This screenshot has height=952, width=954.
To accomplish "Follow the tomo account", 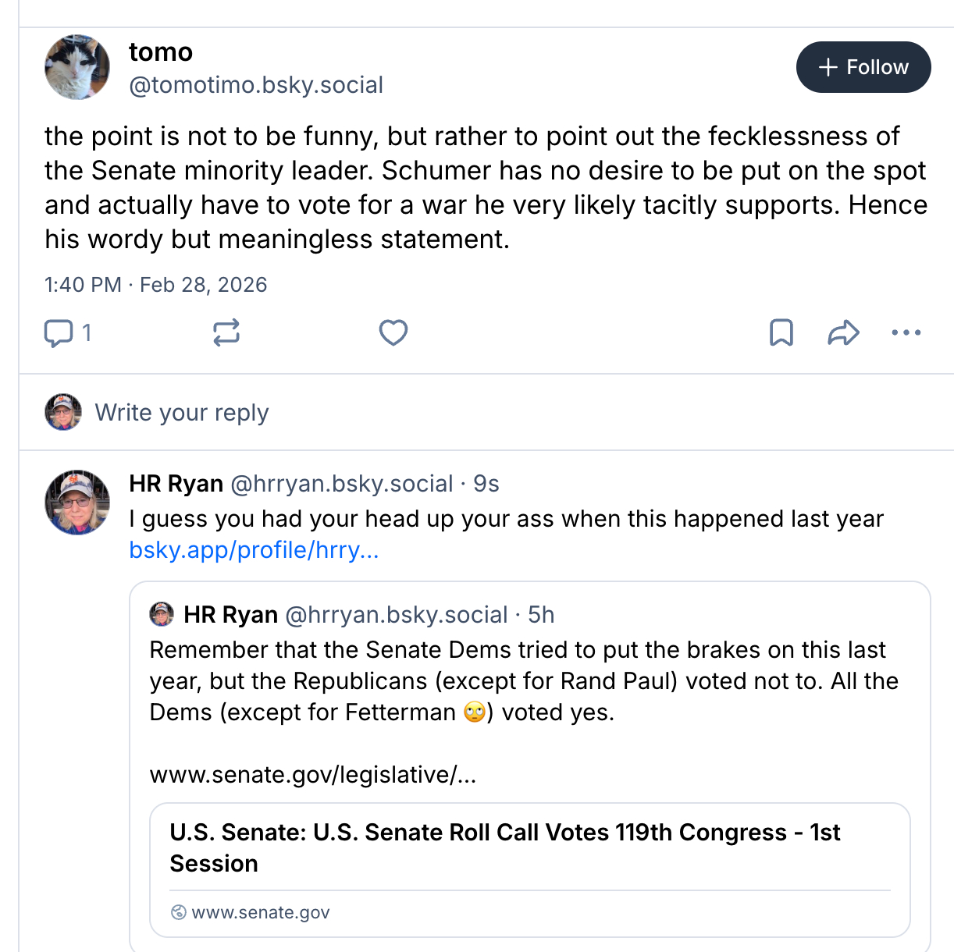I will tap(863, 67).
